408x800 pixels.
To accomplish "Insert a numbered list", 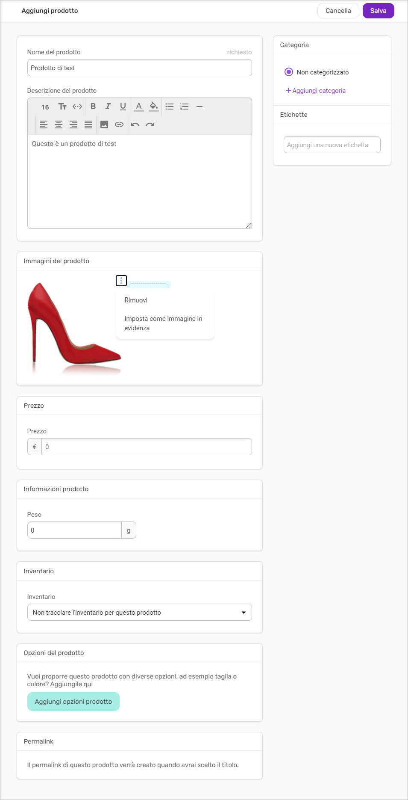I will pyautogui.click(x=185, y=107).
